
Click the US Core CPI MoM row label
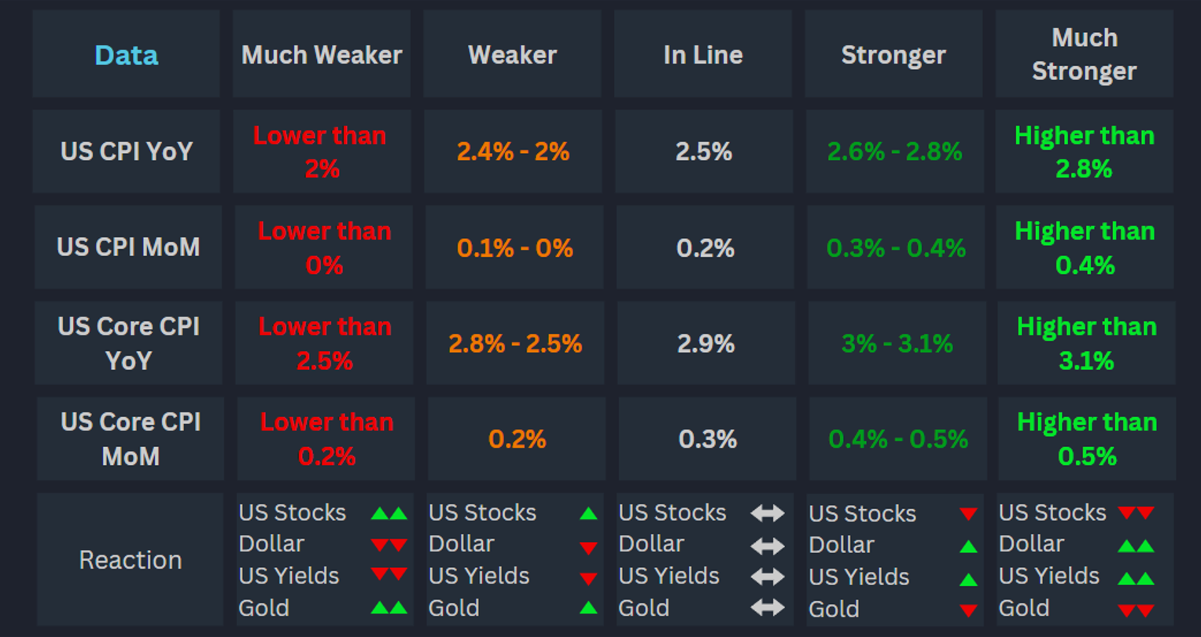pos(131,439)
